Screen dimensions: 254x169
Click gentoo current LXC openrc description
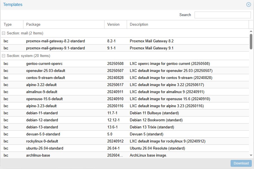pyautogui.click(x=170, y=64)
